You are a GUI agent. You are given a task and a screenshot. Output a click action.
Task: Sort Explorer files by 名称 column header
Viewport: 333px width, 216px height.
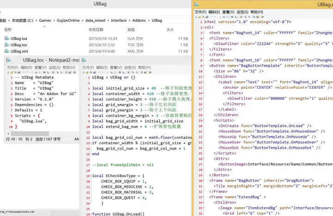coord(8,30)
